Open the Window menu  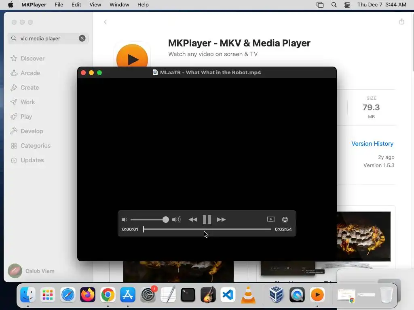119,5
